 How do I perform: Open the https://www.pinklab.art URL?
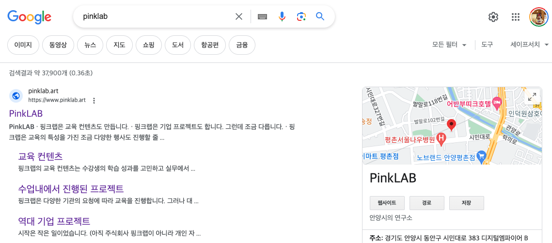[57, 100]
